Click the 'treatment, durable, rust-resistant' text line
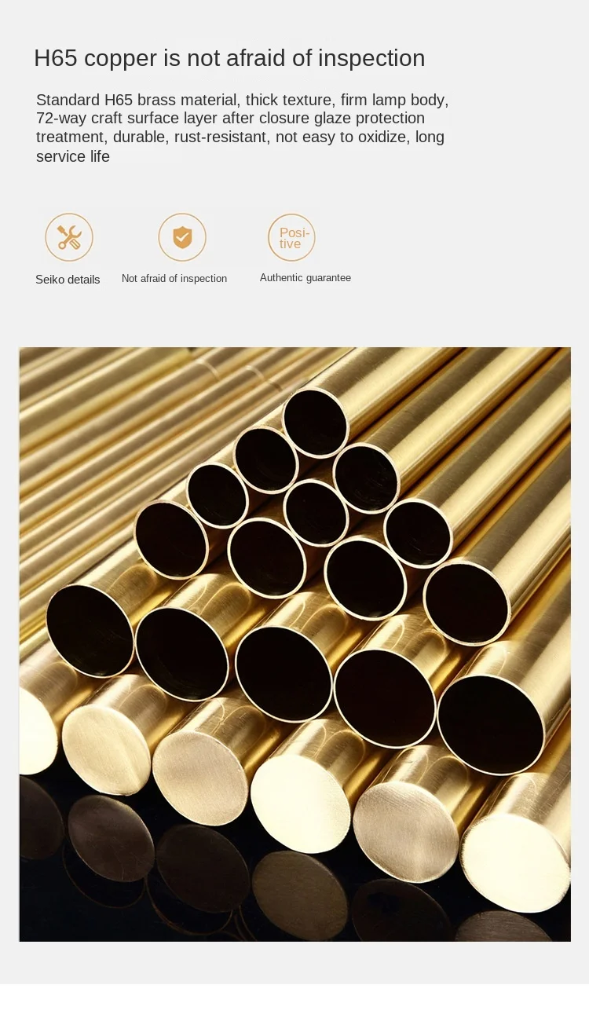Image resolution: width=589 pixels, height=1025 pixels. click(240, 137)
